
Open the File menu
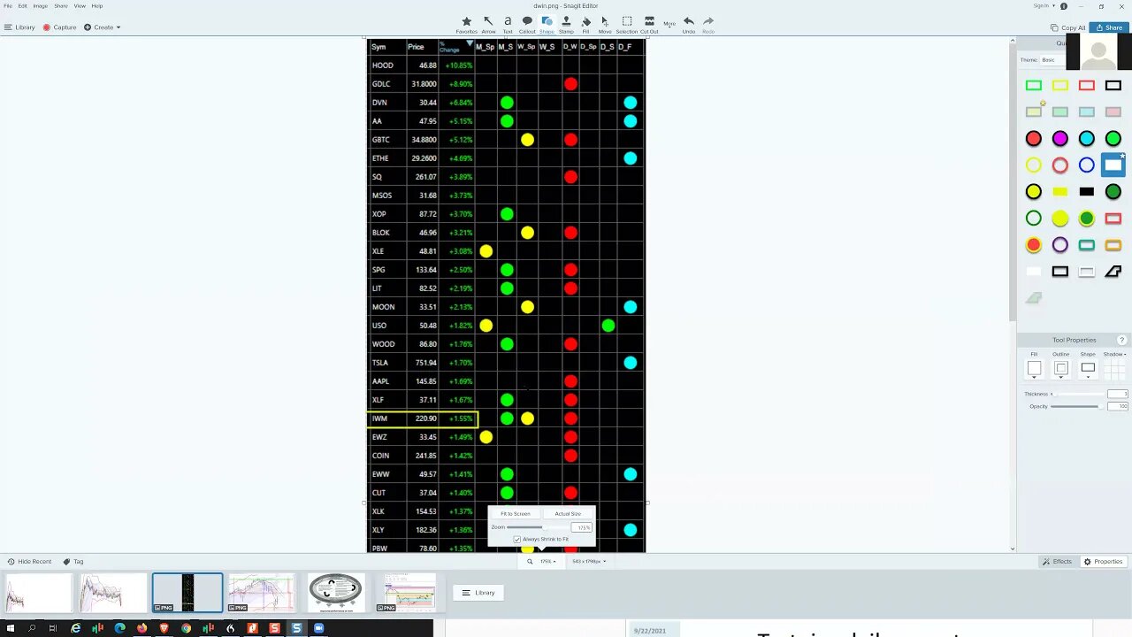(8, 5)
